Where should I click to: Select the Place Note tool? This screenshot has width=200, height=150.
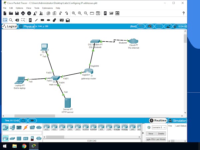pos(30,20)
